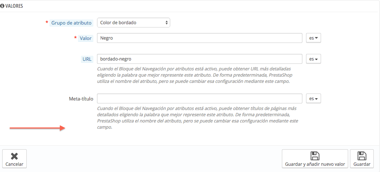The width and height of the screenshot is (380, 172).
Task: Click the Guardar save button
Action: click(362, 159)
